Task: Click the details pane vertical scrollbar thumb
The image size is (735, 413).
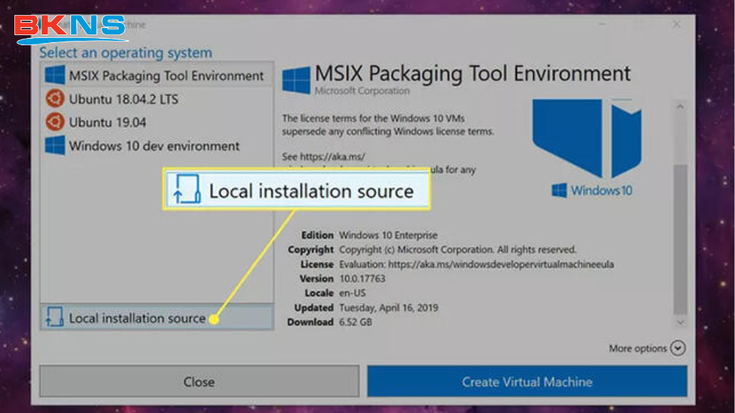Action: (680, 237)
